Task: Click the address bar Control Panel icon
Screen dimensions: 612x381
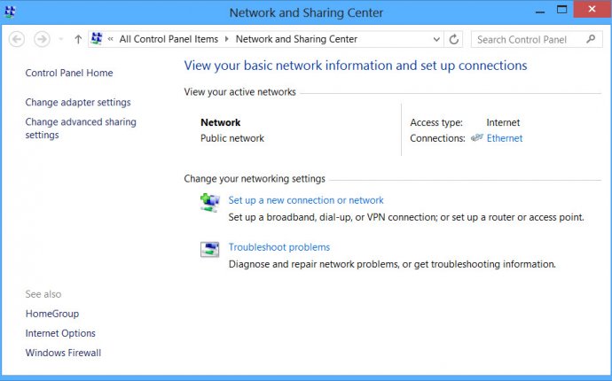Action: [97, 39]
